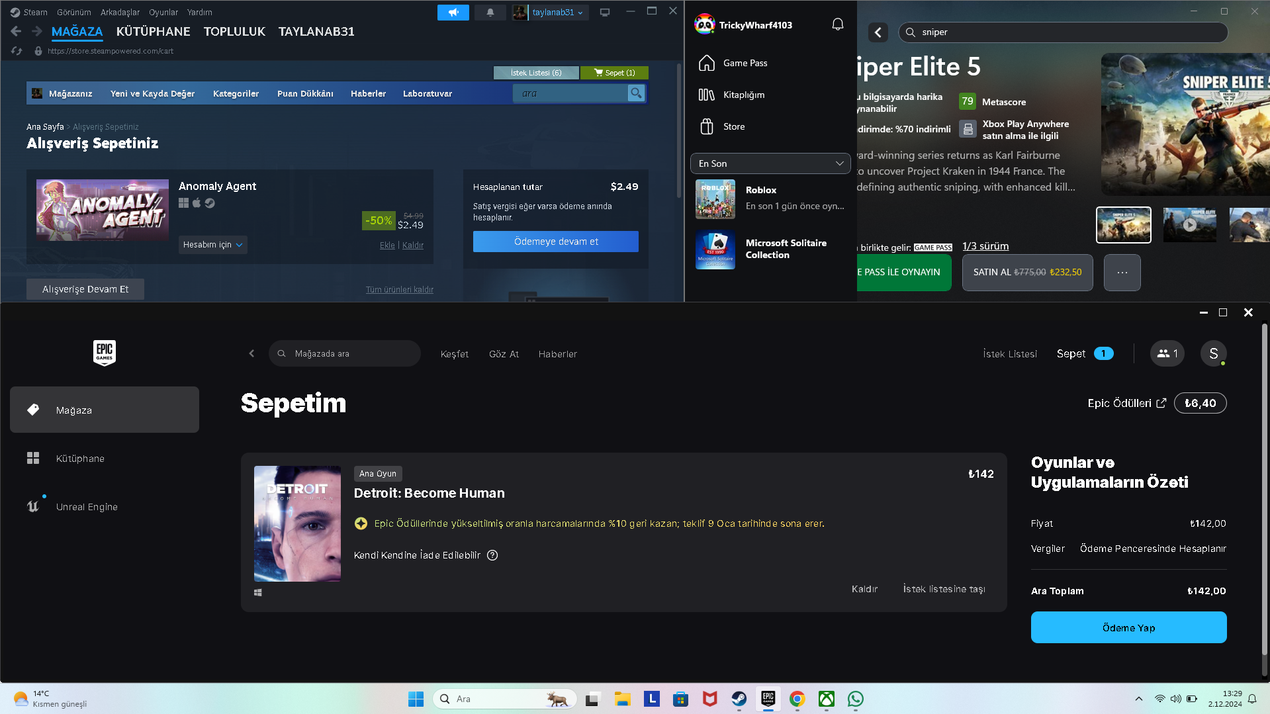1270x714 pixels.
Task: Click Ödeme Yap button in Epic
Action: tap(1128, 627)
